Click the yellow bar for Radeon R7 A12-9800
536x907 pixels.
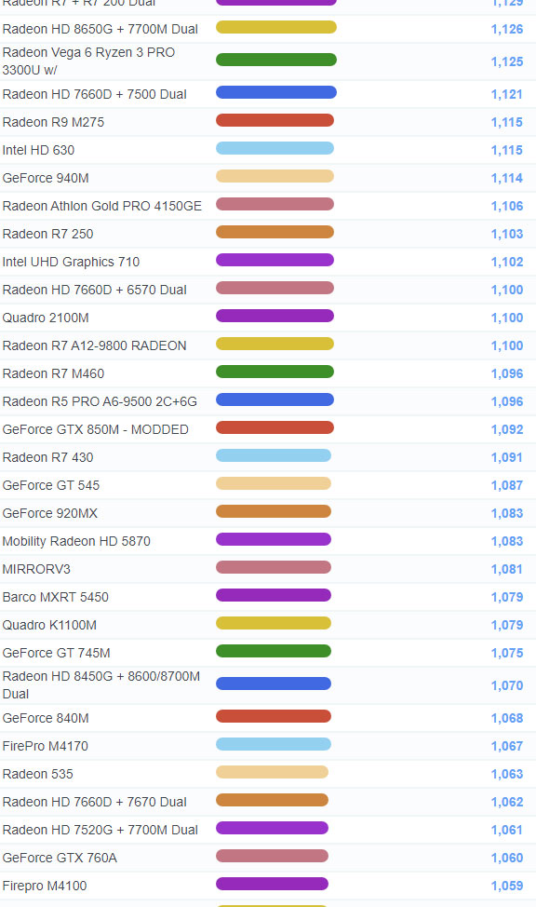[275, 345]
